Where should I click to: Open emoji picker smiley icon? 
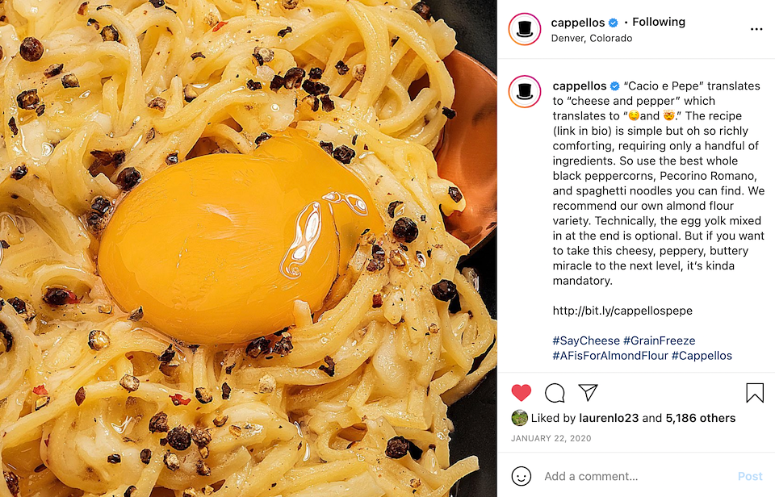521,476
